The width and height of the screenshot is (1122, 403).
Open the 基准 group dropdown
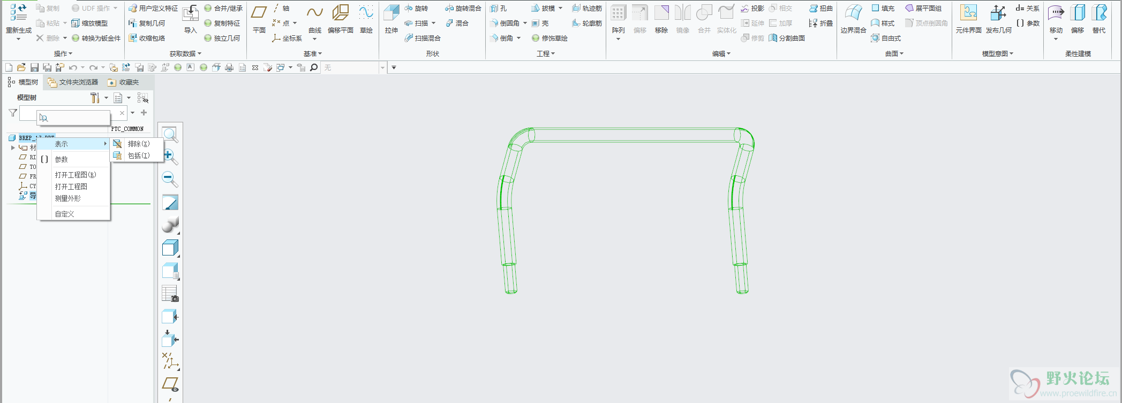(313, 53)
